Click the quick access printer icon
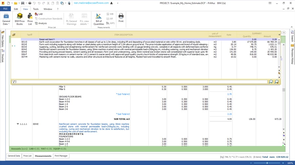 click(x=30, y=3)
